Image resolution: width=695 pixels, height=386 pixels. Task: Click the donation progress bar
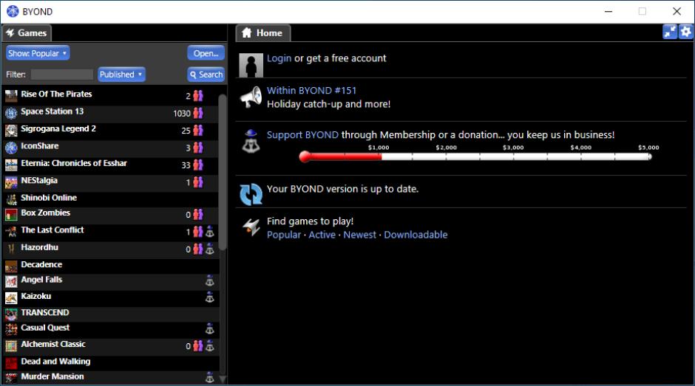pyautogui.click(x=475, y=156)
